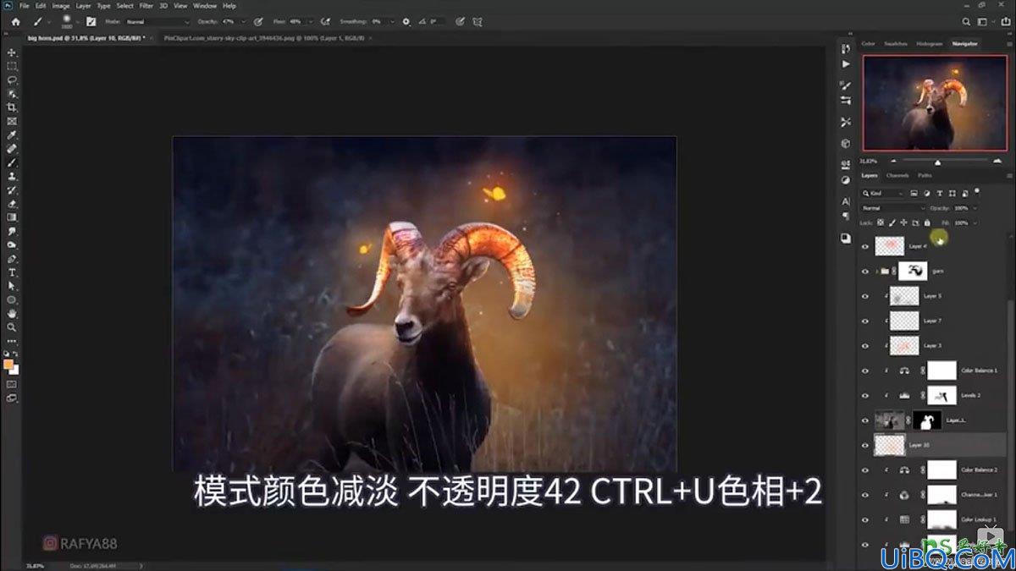Open brush Opacity dropdown arrow
This screenshot has height=571, width=1016.
244,21
